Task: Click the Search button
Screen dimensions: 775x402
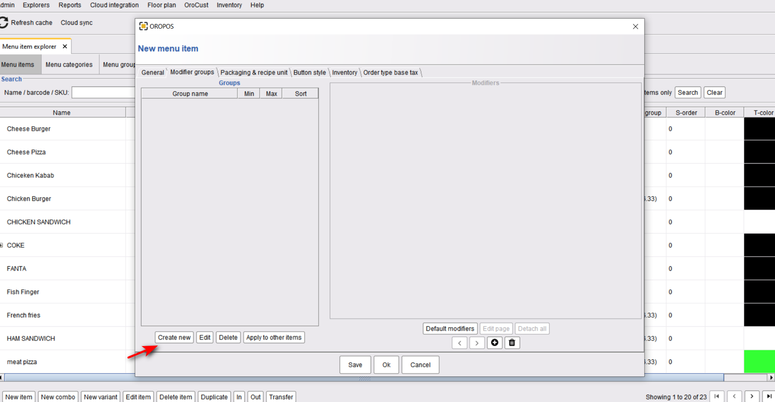Action: pos(688,92)
